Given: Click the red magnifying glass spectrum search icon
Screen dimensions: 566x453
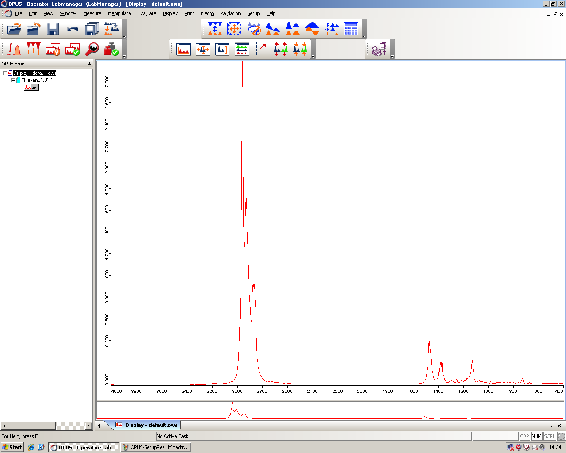Looking at the screenshot, I should [x=92, y=49].
